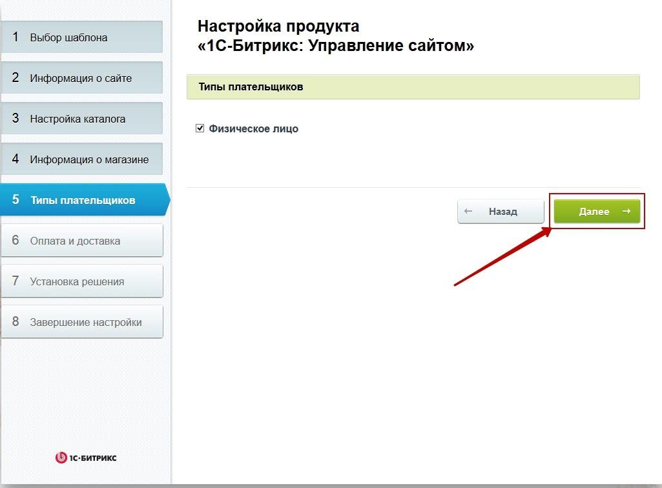Click the Типы плательщиков section header
The image size is (662, 488).
click(x=413, y=87)
